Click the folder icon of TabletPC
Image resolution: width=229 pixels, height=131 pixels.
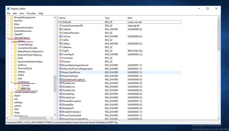(12, 34)
